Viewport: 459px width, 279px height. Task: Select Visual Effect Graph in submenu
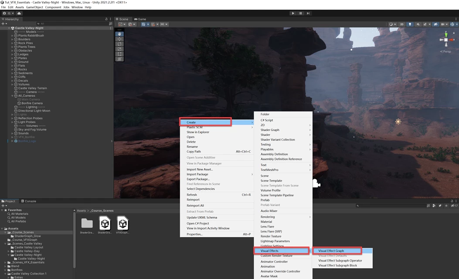[343, 251]
